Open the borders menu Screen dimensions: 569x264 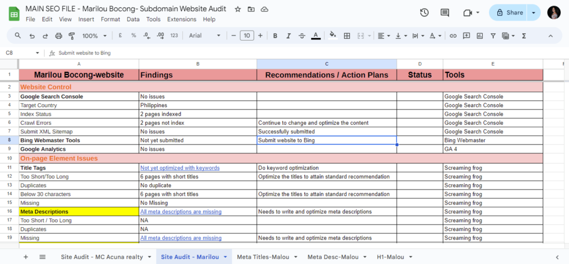click(347, 36)
